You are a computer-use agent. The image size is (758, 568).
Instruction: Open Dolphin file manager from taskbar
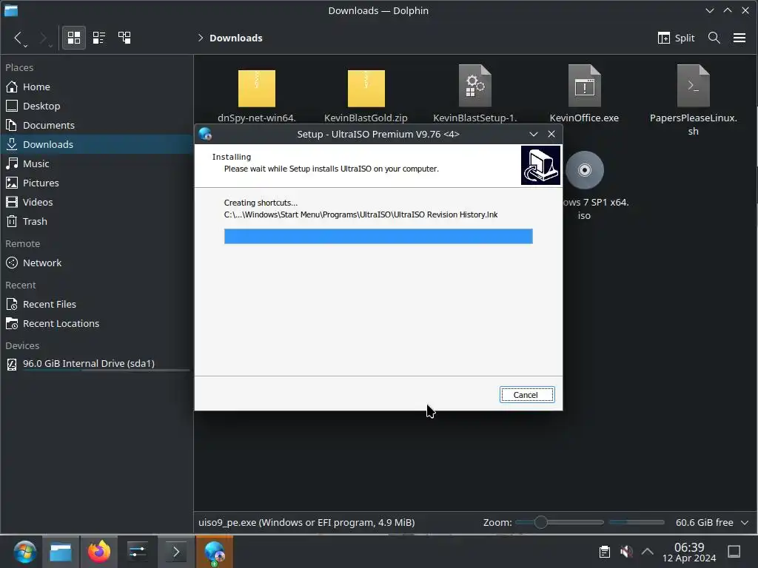[61, 552]
